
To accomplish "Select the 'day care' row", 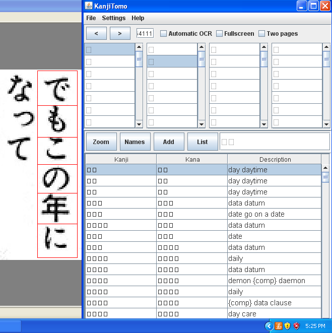I will tap(203, 313).
